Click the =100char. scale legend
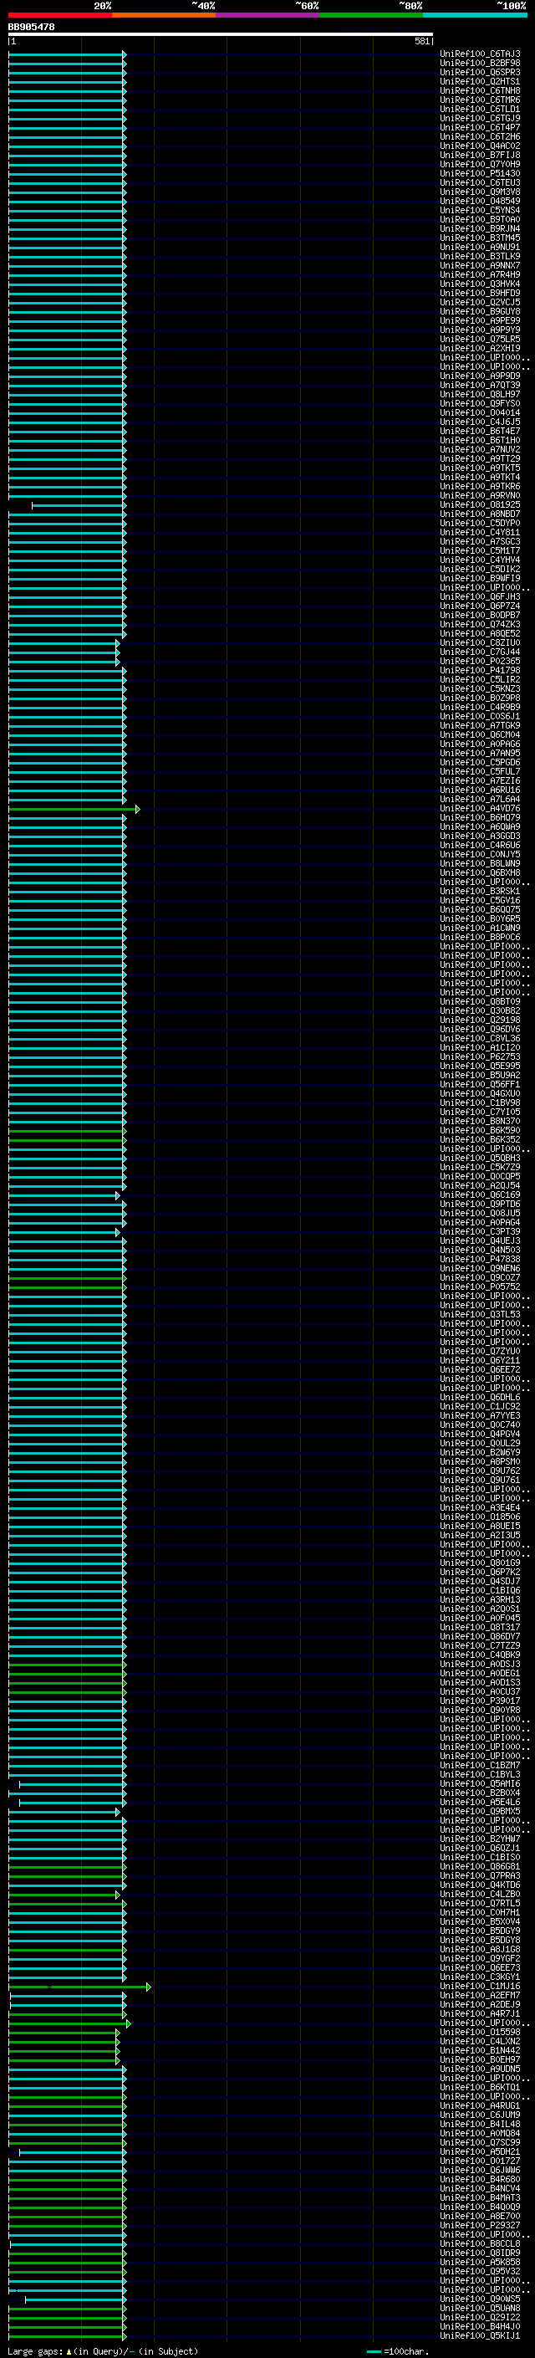 pyautogui.click(x=397, y=2350)
